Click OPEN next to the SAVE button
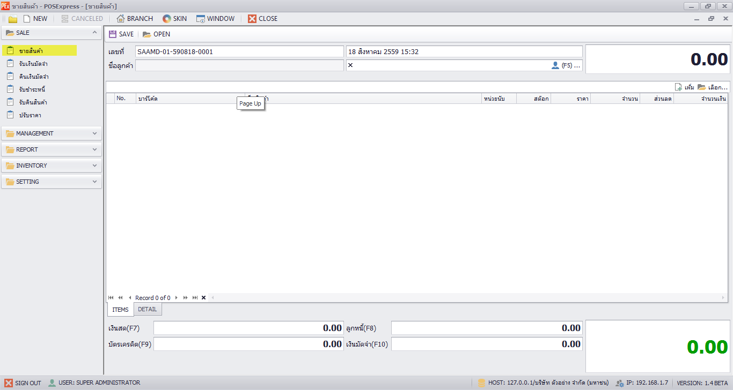Image resolution: width=733 pixels, height=390 pixels. click(157, 34)
